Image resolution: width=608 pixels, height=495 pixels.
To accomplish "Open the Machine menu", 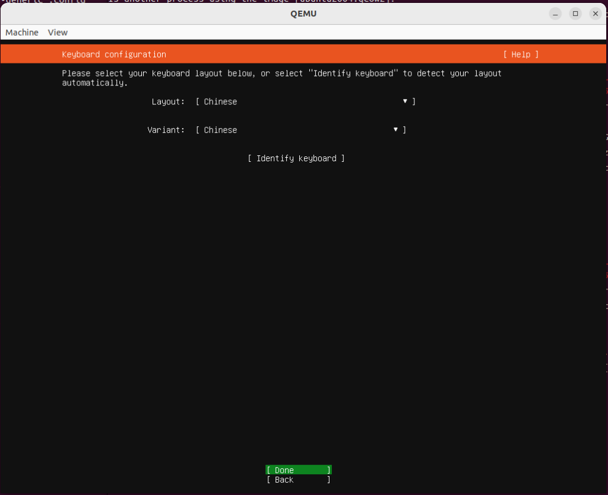I will coord(22,33).
